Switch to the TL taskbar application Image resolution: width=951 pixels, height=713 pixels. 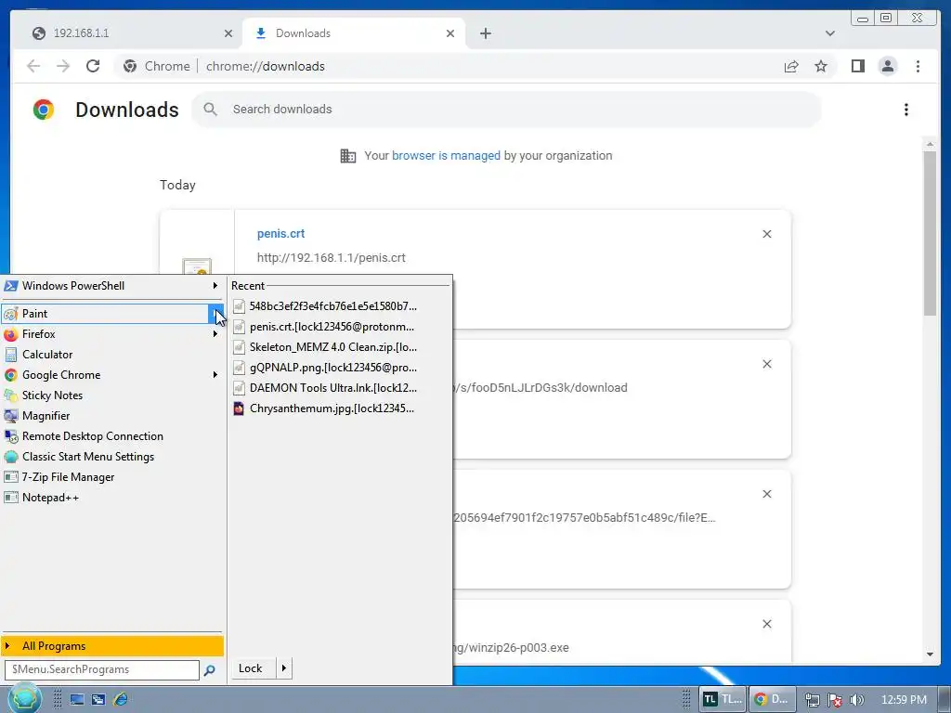coord(723,699)
